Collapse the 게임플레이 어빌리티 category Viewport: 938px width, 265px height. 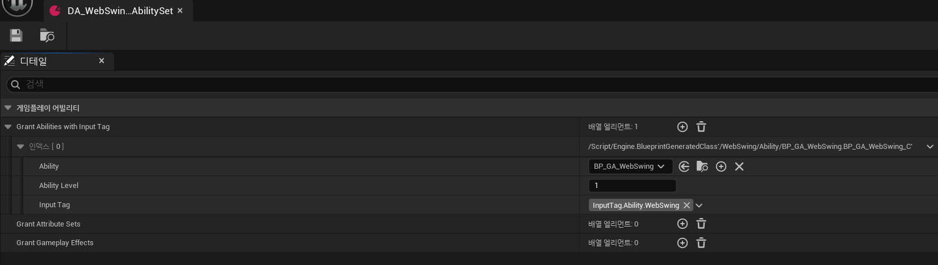[8, 108]
